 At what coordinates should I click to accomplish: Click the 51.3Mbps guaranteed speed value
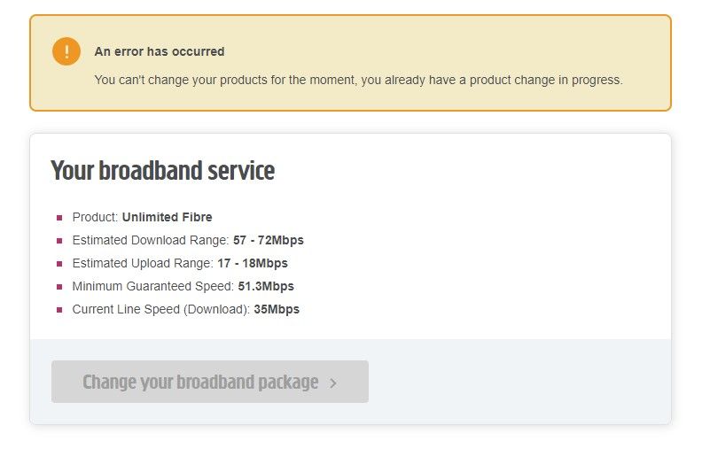pyautogui.click(x=266, y=286)
